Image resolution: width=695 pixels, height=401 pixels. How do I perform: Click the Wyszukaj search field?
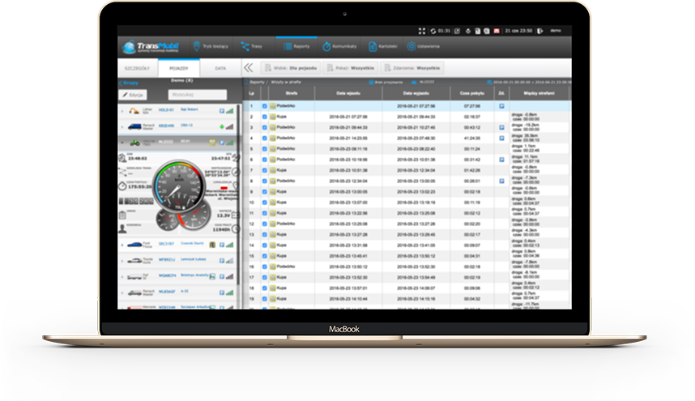pyautogui.click(x=197, y=95)
